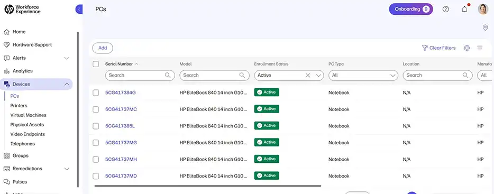Sort by Serial Number ascending arrow

[136, 64]
